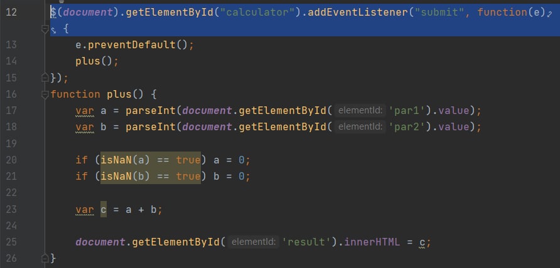Click the empty line 19 number in gutter
The image size is (560, 268).
click(x=11, y=143)
